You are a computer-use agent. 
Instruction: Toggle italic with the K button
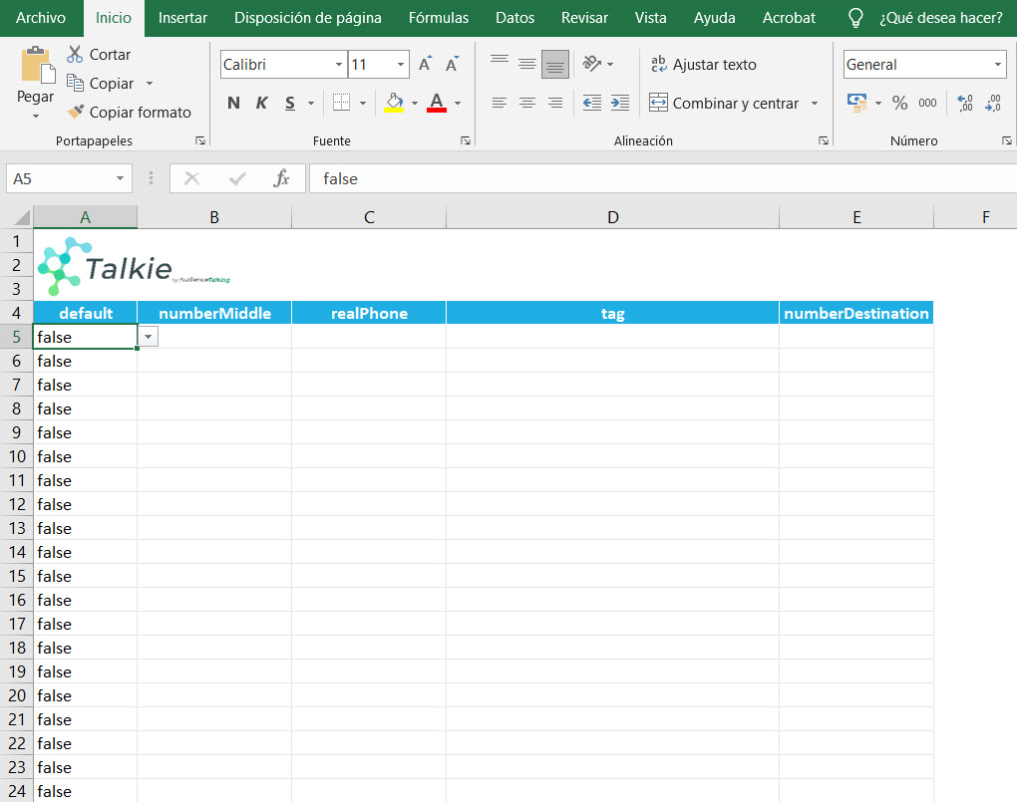pos(261,103)
